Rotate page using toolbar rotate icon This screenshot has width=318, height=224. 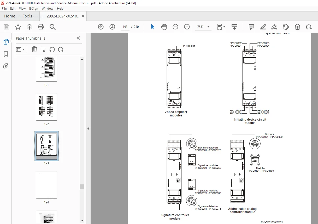pyautogui.click(x=309, y=27)
